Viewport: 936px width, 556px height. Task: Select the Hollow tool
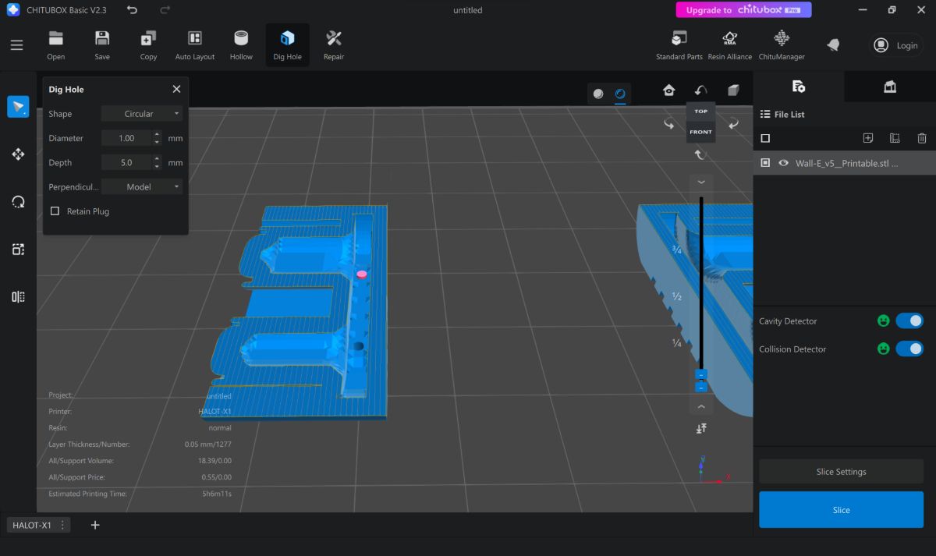coord(241,44)
